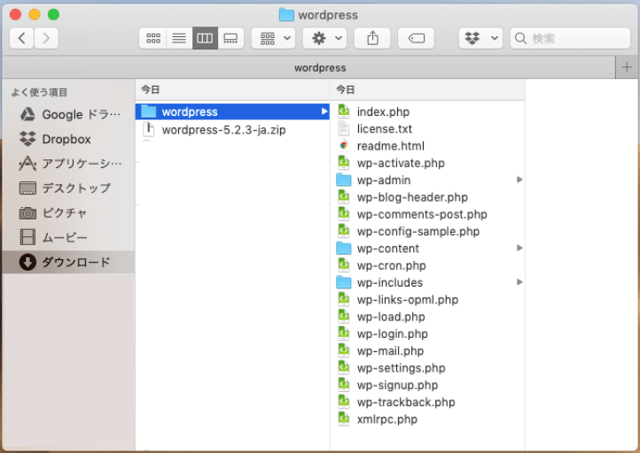The width and height of the screenshot is (640, 453).
Task: Select the wordpress folder row
Action: pyautogui.click(x=232, y=111)
